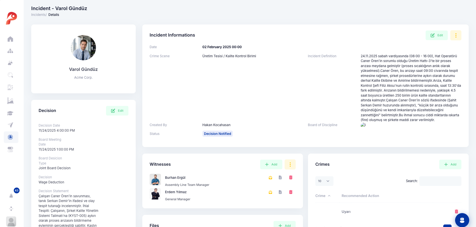Click the Crimes Search input field
This screenshot has height=227, width=476.
[440, 181]
